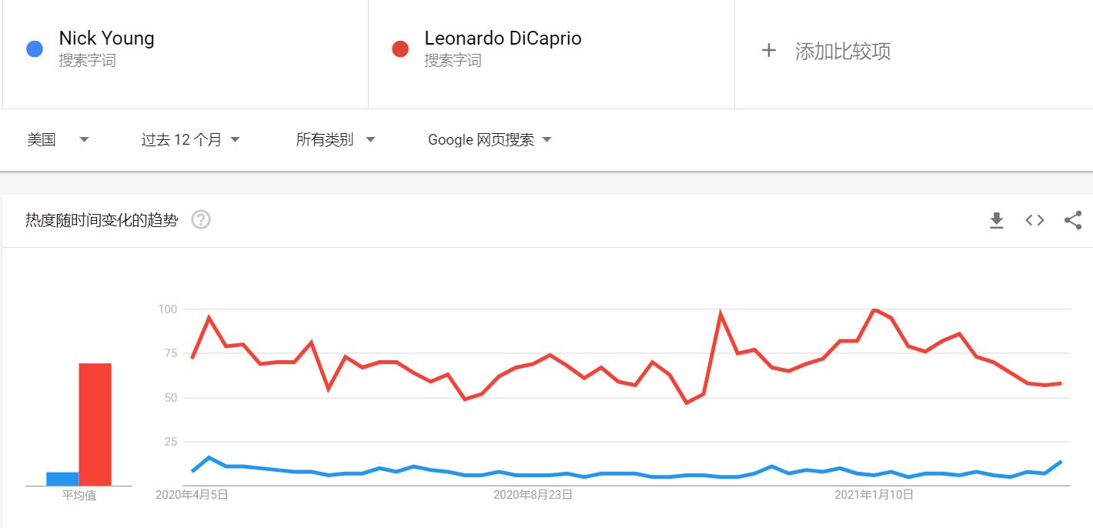This screenshot has width=1093, height=528.
Task: Click the 添加比较项 button
Action: (x=842, y=52)
